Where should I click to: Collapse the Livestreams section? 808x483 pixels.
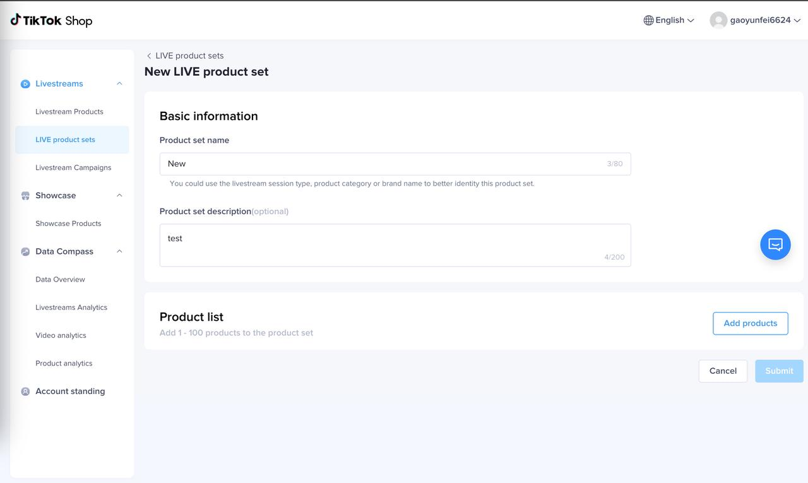point(119,83)
